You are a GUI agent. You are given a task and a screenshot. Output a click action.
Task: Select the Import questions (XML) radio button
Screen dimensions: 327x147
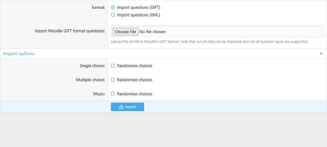(x=113, y=15)
